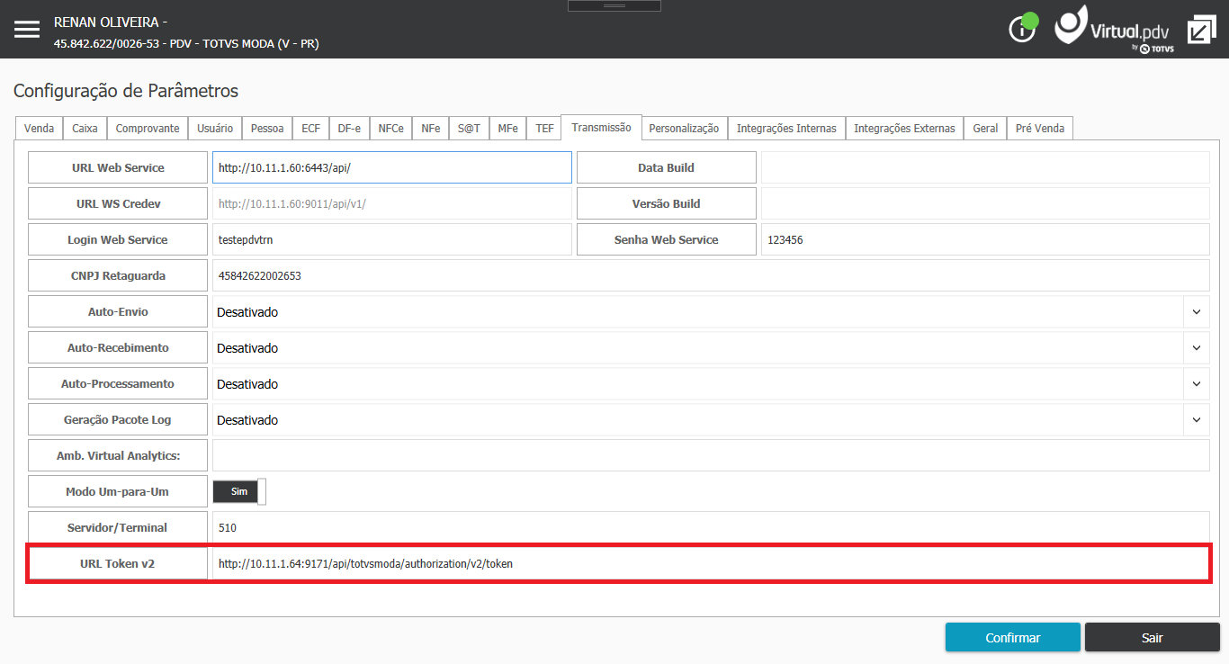Click the Auto-Recebimento label
1229x664 pixels.
118,347
